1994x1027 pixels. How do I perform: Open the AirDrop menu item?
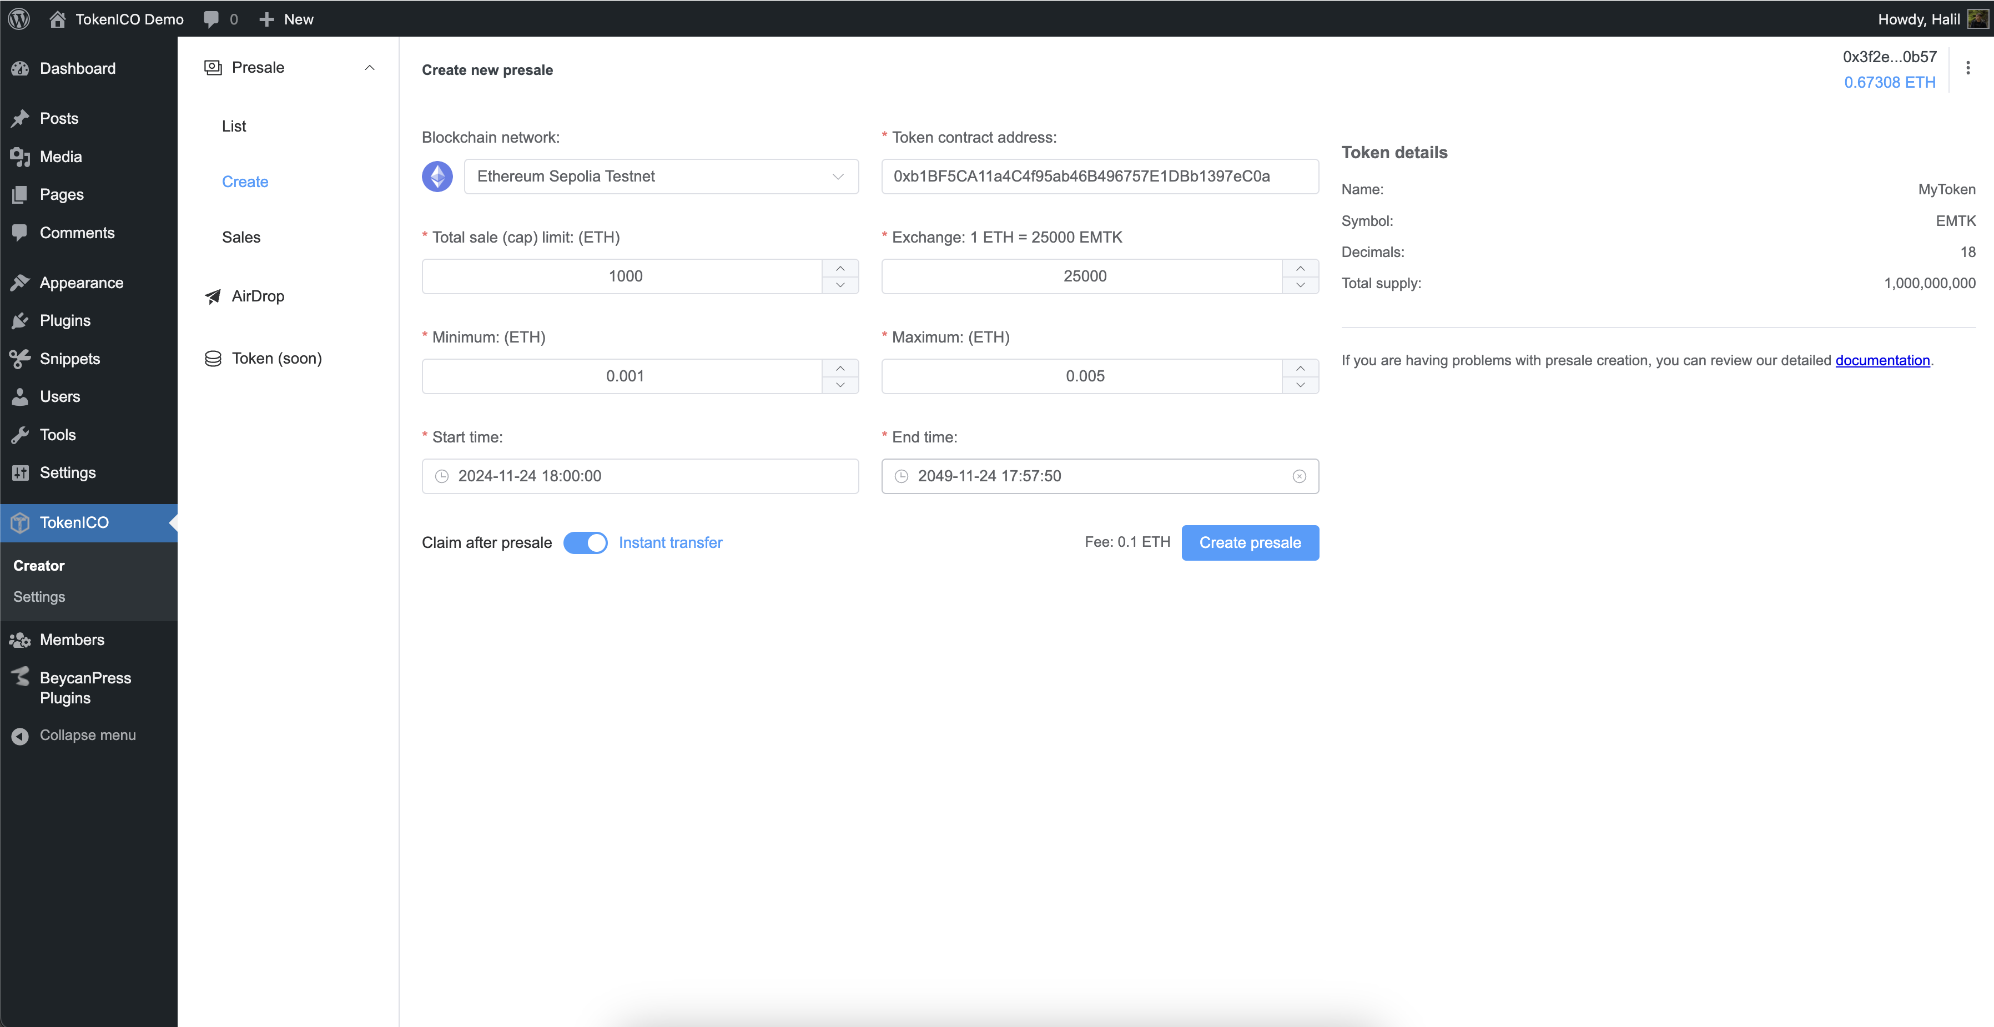[x=258, y=296]
